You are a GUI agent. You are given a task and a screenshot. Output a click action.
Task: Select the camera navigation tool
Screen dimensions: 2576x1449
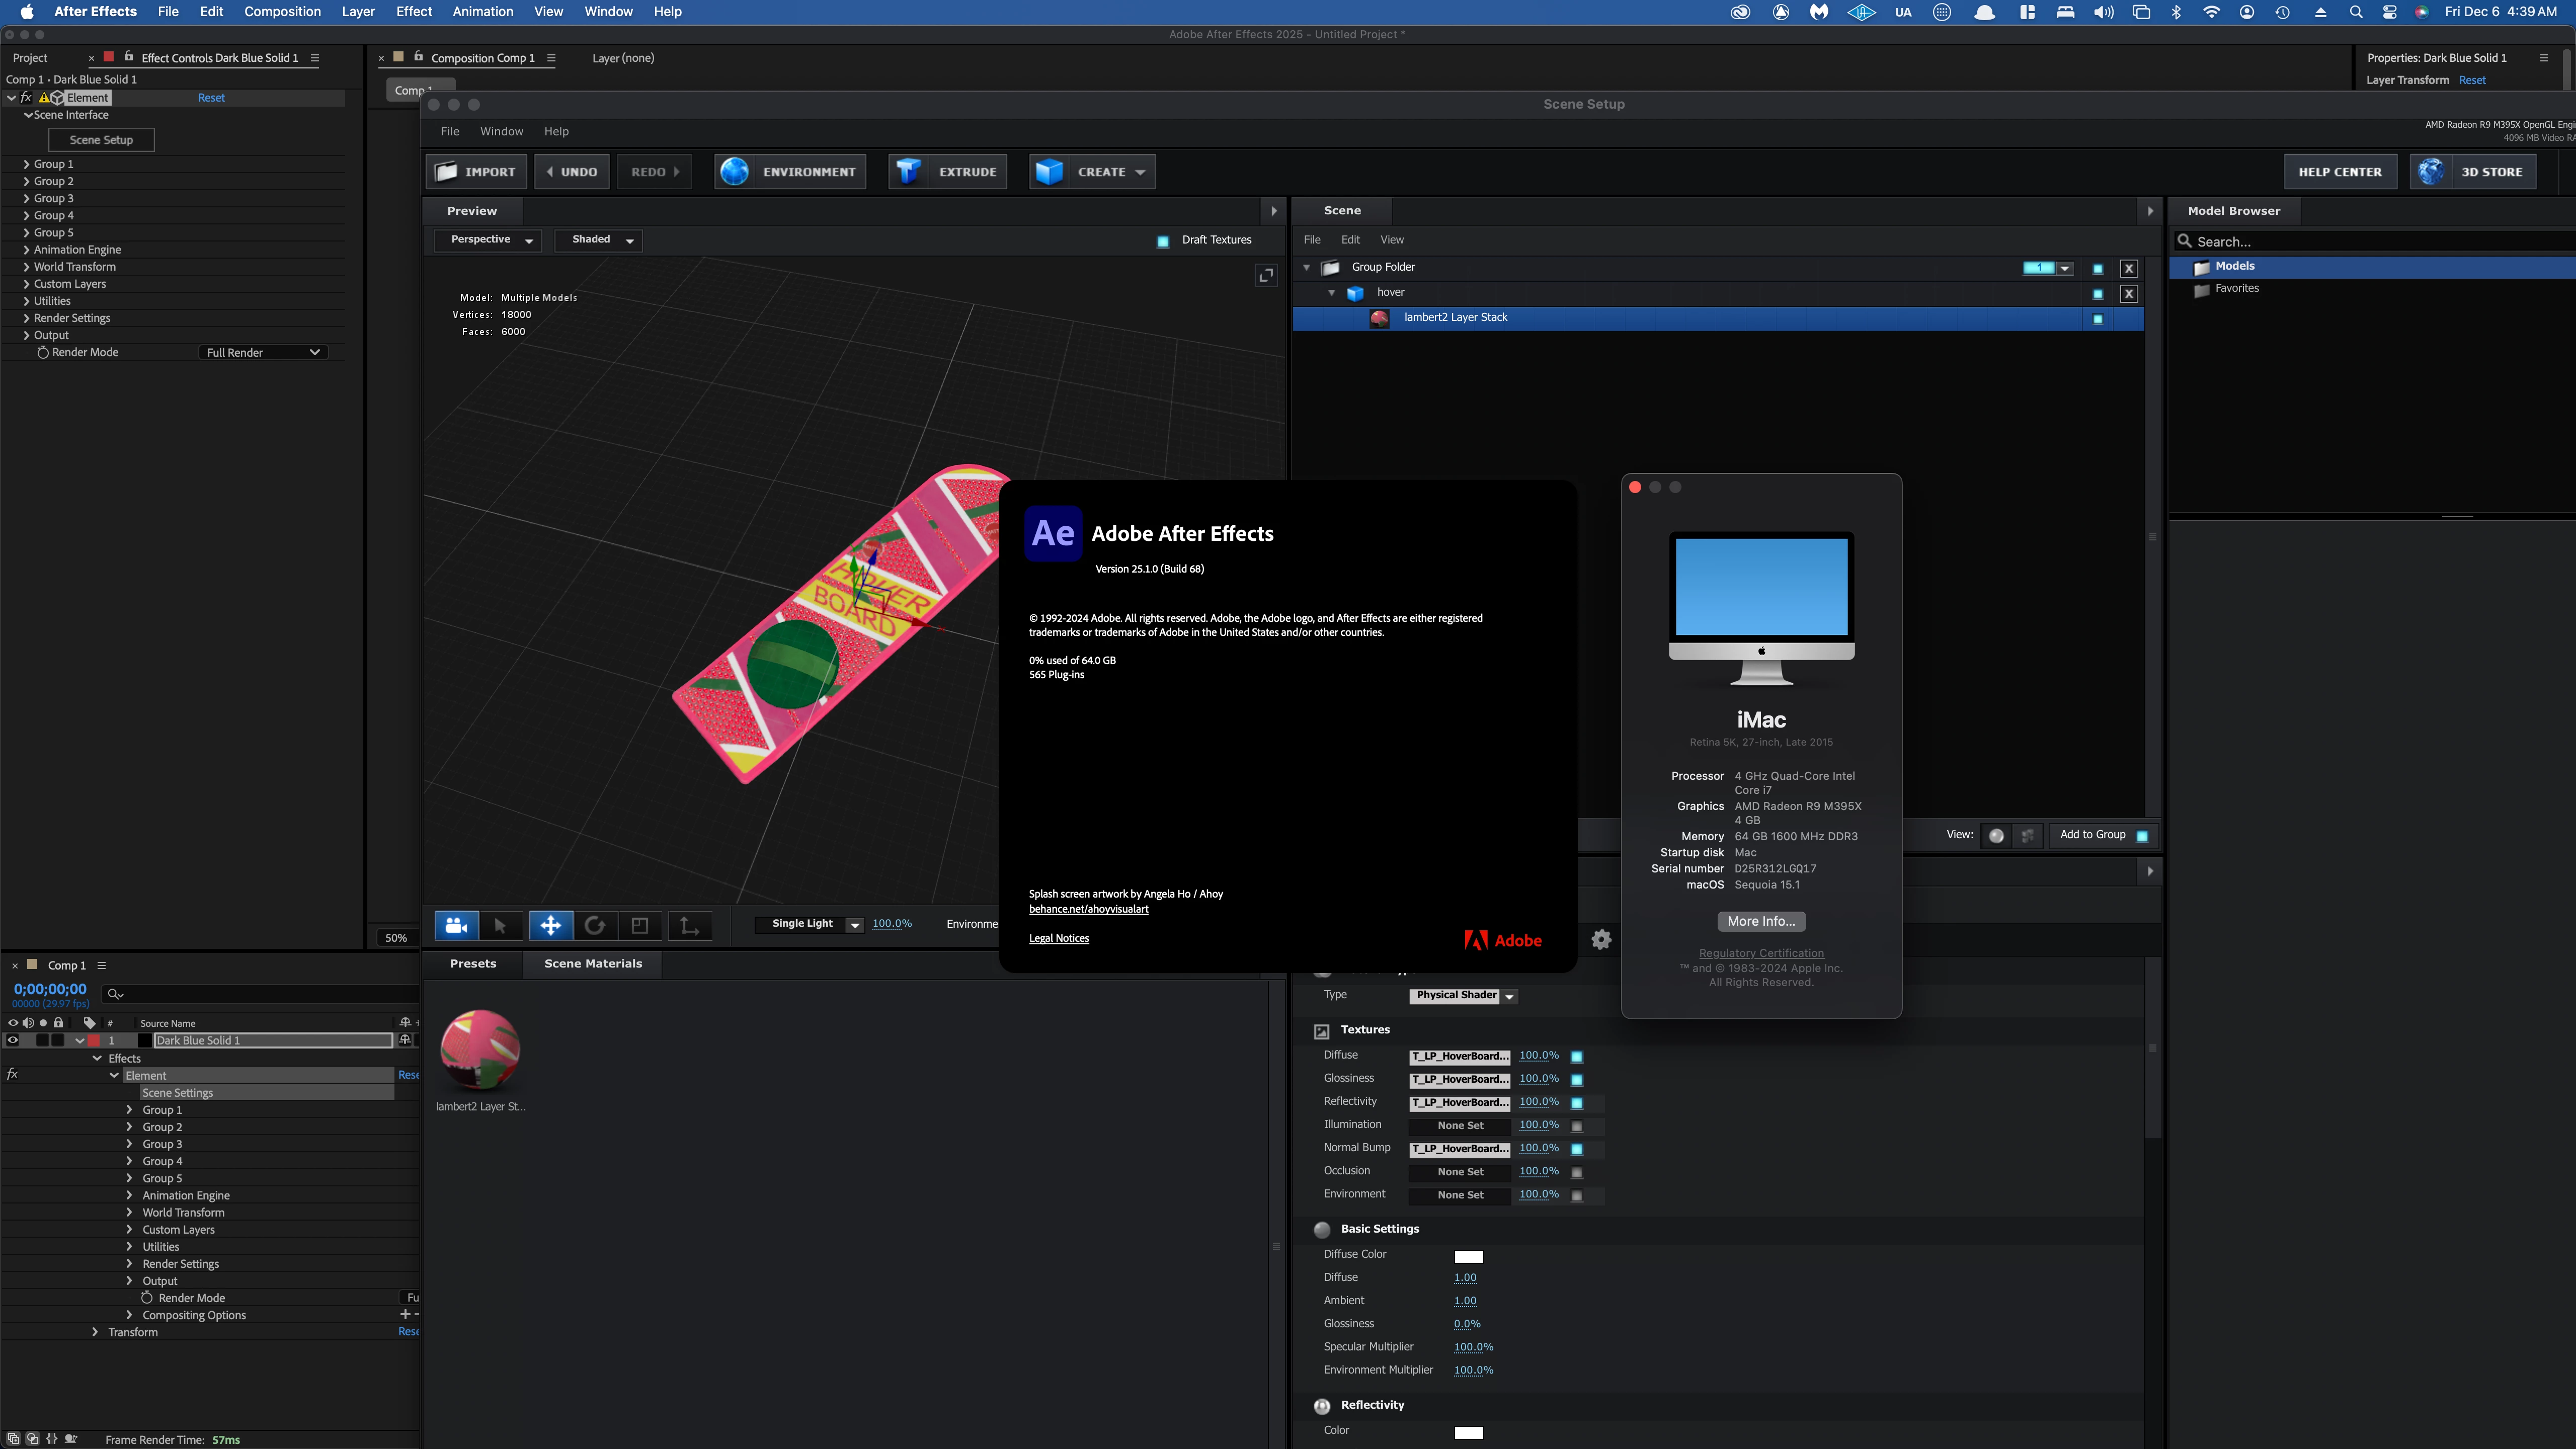click(x=456, y=925)
